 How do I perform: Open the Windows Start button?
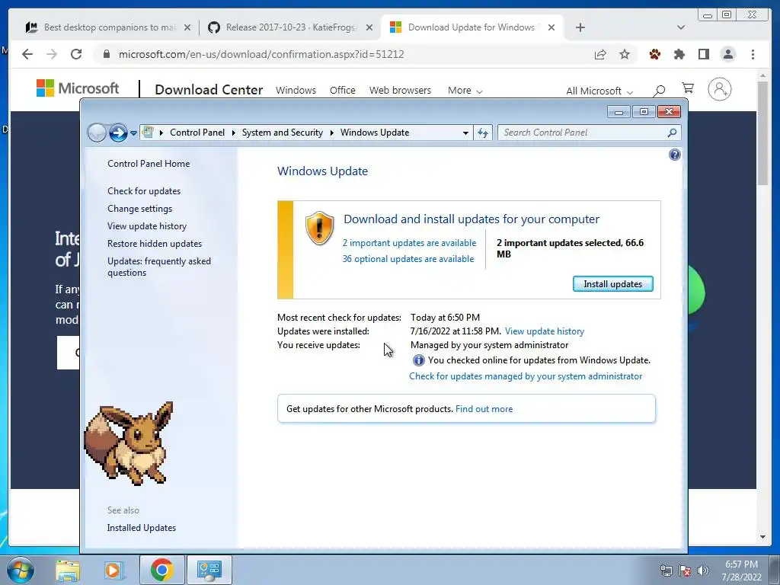[x=21, y=570]
